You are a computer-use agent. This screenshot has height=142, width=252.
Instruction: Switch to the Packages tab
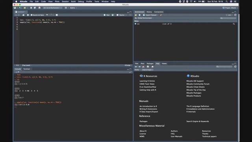point(150,64)
